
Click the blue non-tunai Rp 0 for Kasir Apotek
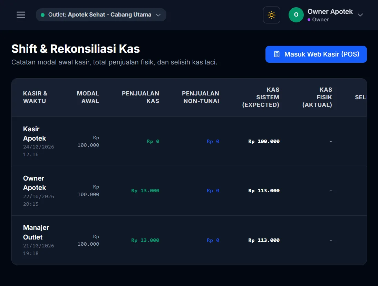pos(213,141)
